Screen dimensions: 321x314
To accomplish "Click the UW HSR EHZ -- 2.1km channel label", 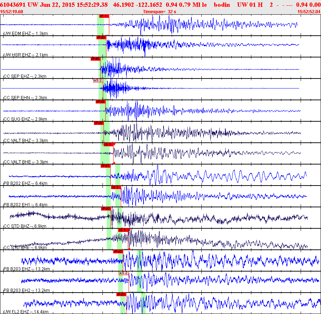I will [26, 55].
